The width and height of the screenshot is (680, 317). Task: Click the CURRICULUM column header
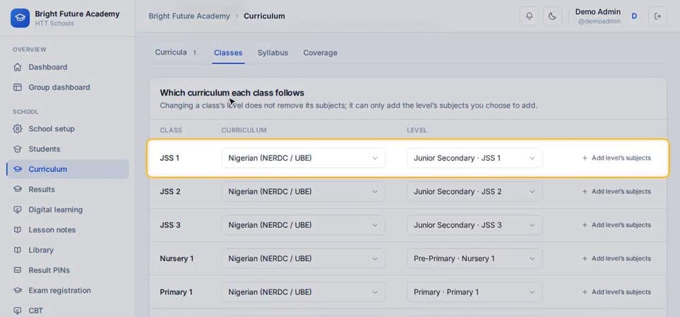pyautogui.click(x=244, y=130)
